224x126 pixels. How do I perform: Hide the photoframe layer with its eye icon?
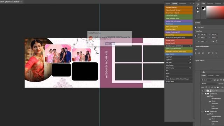point(202,94)
